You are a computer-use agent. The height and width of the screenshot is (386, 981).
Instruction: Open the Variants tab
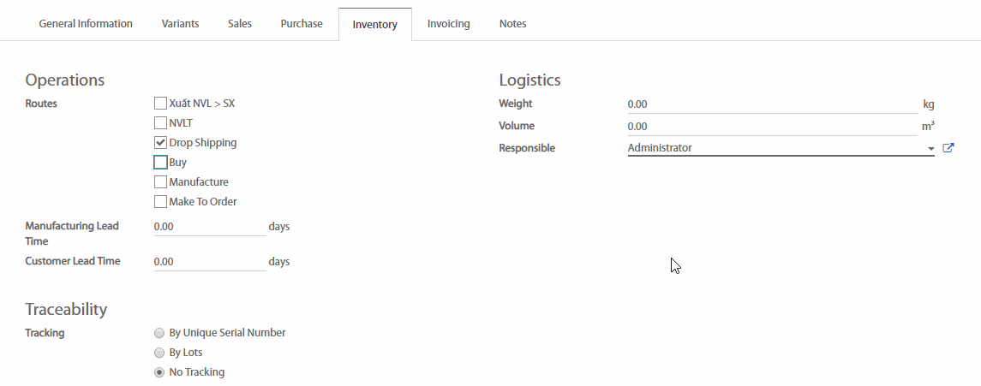coord(180,24)
